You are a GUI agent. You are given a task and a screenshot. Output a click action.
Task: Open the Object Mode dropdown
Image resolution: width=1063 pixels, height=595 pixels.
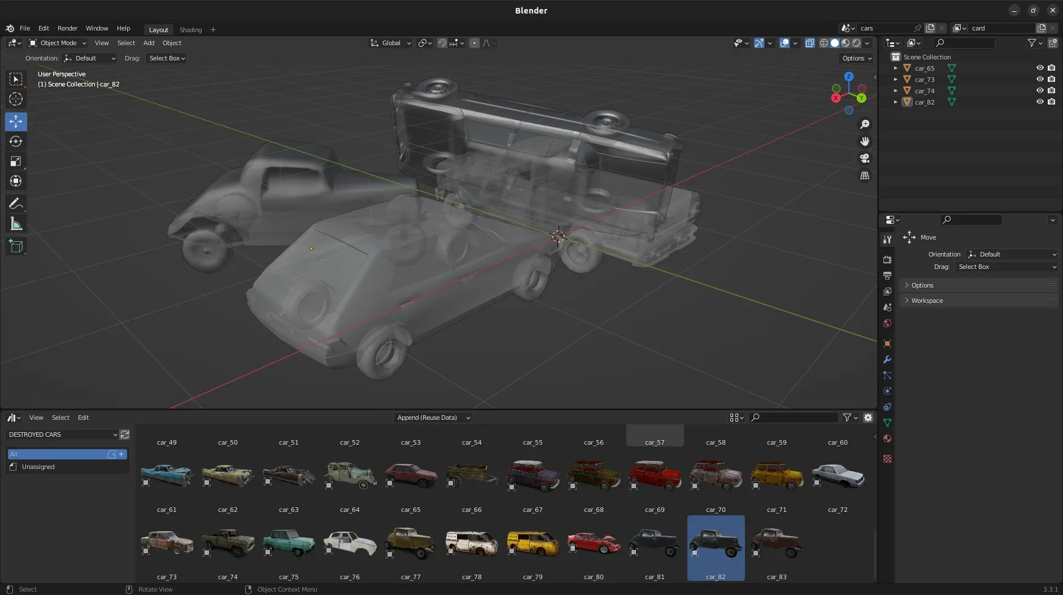pyautogui.click(x=58, y=43)
